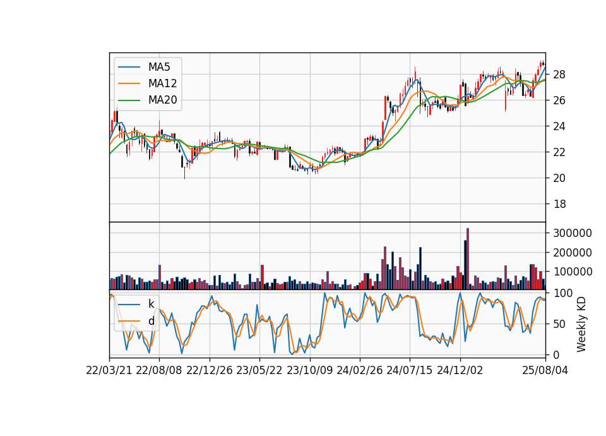The image size is (606, 436).
Task: Click the 24/12/02 date tick label
Action: click(460, 370)
